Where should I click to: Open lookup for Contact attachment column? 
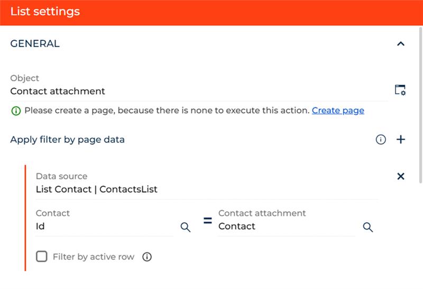point(368,227)
